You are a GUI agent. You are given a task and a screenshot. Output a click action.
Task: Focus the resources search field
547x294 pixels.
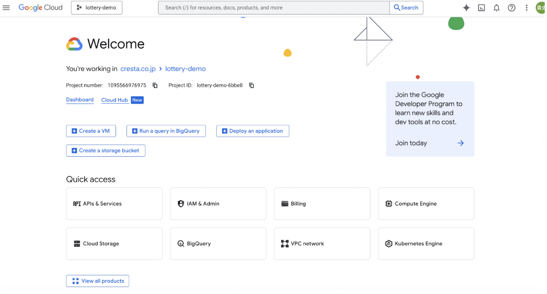[x=274, y=8]
